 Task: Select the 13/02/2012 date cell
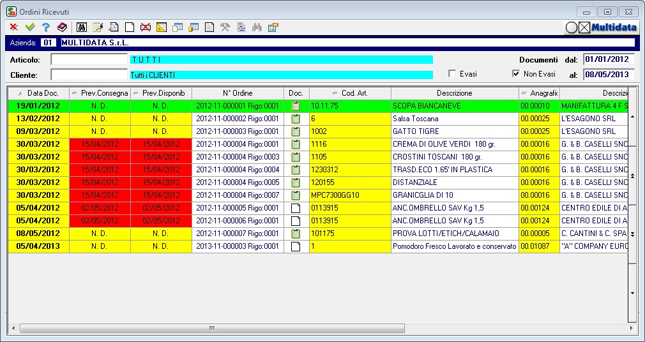click(x=39, y=119)
